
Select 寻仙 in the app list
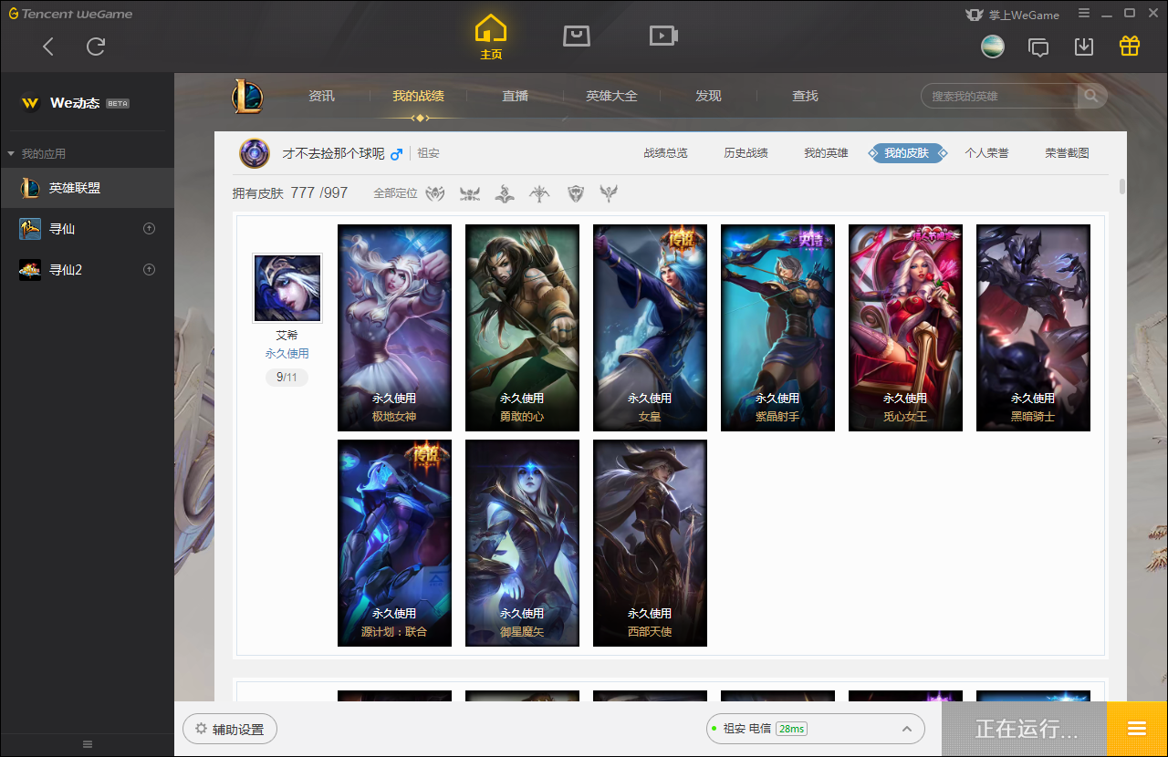coord(87,229)
